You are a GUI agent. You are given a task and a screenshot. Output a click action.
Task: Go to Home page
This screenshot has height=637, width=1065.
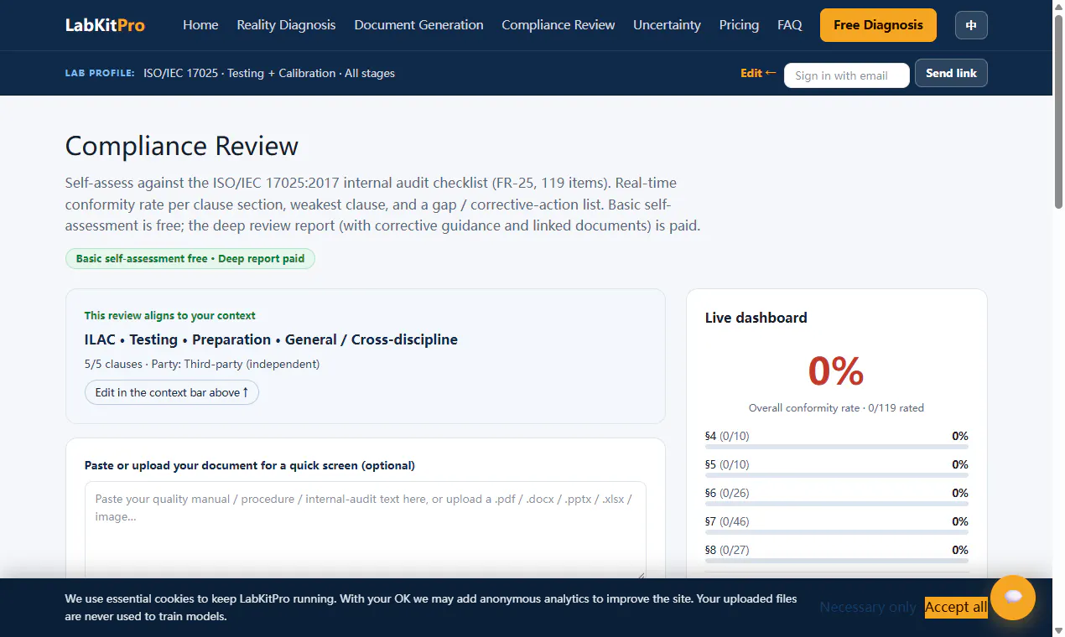(x=200, y=25)
